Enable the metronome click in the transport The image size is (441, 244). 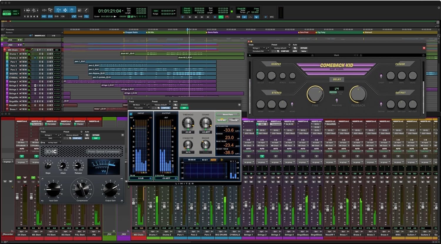coord(244,17)
